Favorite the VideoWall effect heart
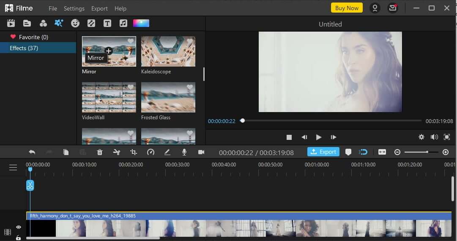The width and height of the screenshot is (457, 241). click(131, 87)
